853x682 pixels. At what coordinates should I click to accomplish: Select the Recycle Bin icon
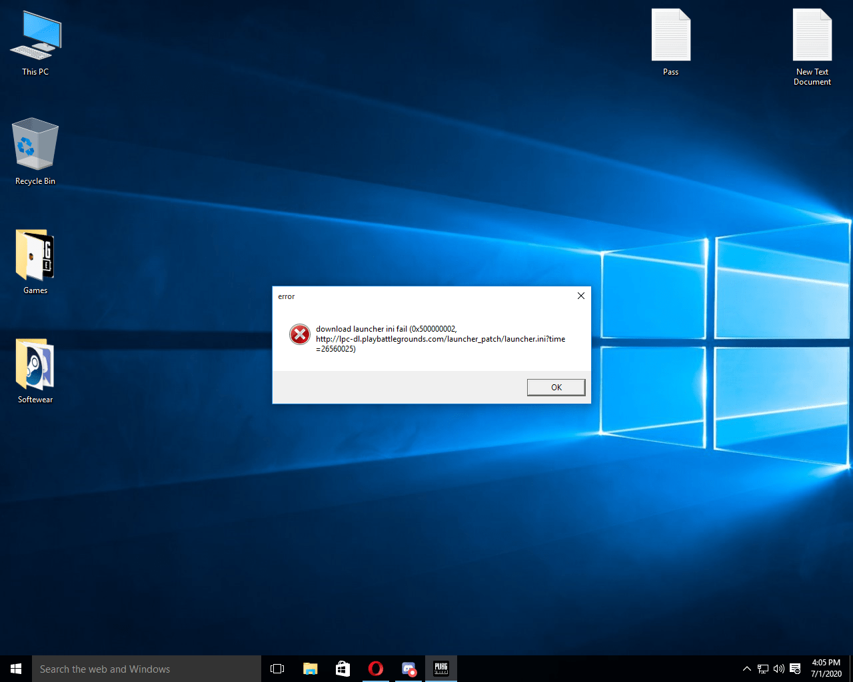[35, 152]
